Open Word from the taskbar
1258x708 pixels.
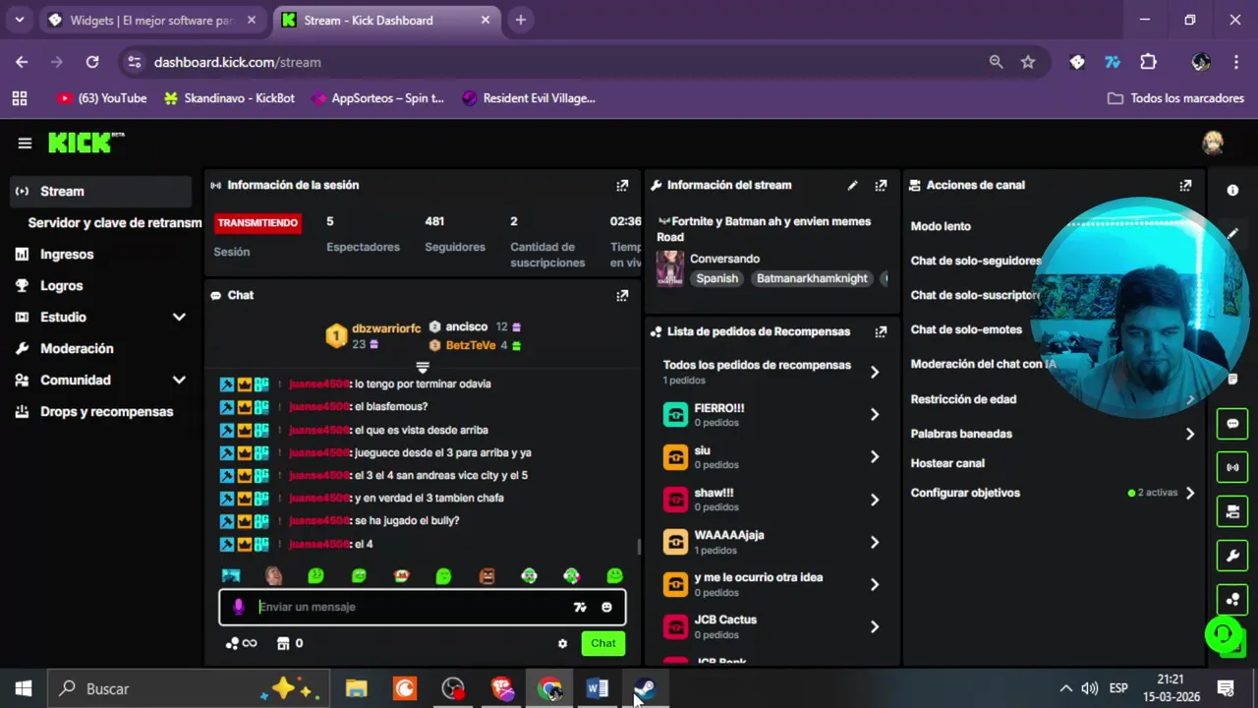click(x=598, y=688)
